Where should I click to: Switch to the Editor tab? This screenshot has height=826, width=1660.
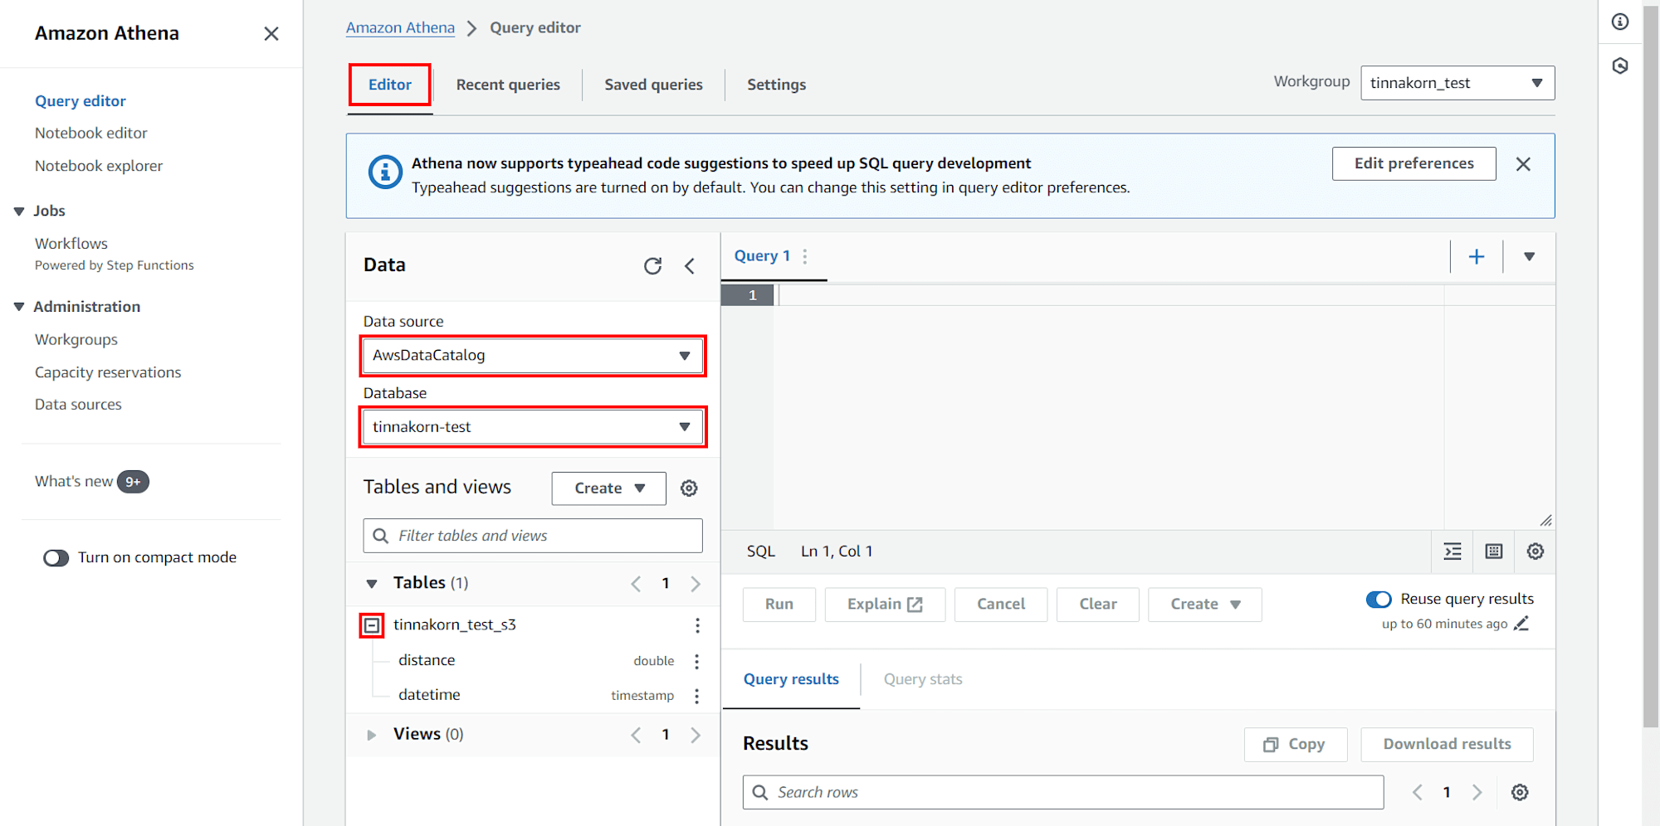click(390, 85)
